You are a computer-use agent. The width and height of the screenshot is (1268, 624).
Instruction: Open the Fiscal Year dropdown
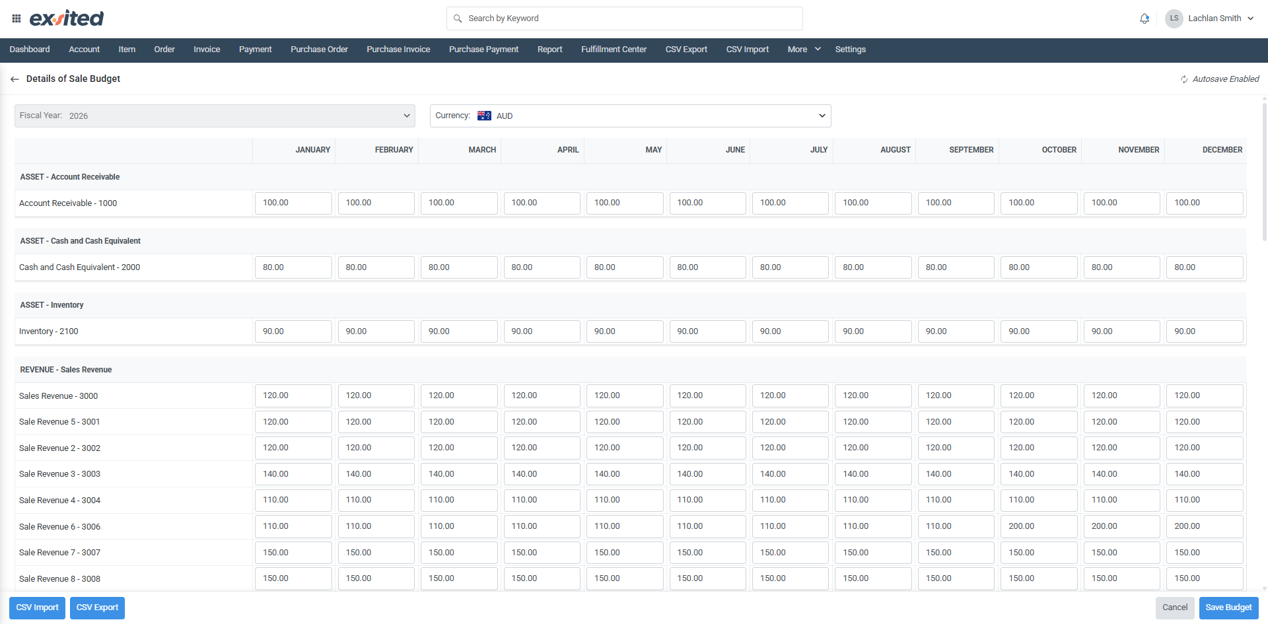[215, 116]
